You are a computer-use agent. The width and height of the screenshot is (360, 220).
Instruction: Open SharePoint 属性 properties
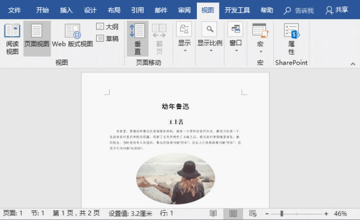tap(291, 39)
